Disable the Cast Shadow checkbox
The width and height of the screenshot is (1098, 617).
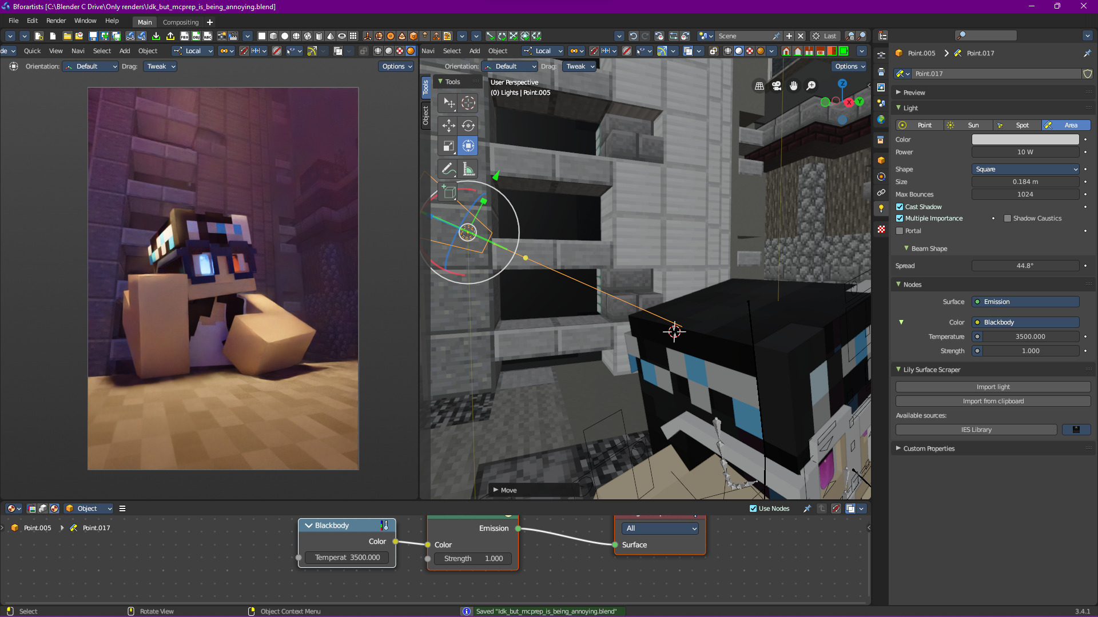pos(900,207)
